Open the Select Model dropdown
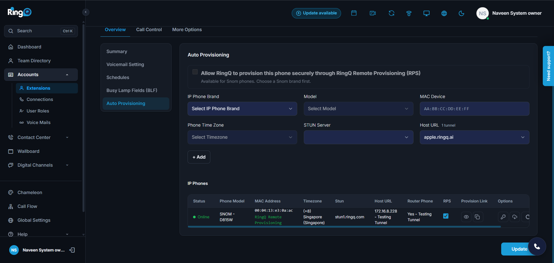The width and height of the screenshot is (554, 263). 358,109
